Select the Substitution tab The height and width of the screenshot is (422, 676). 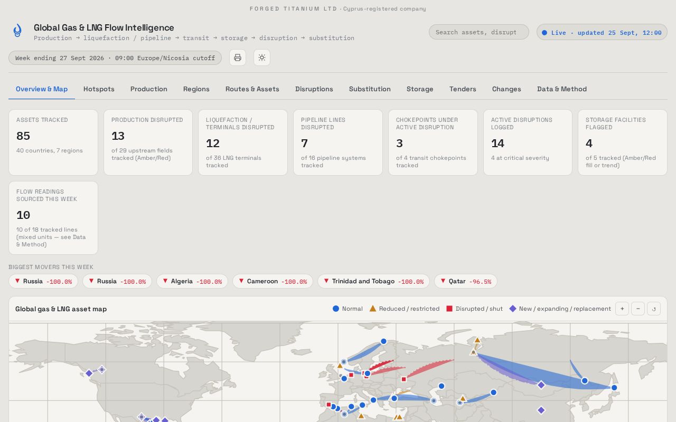[x=370, y=89]
